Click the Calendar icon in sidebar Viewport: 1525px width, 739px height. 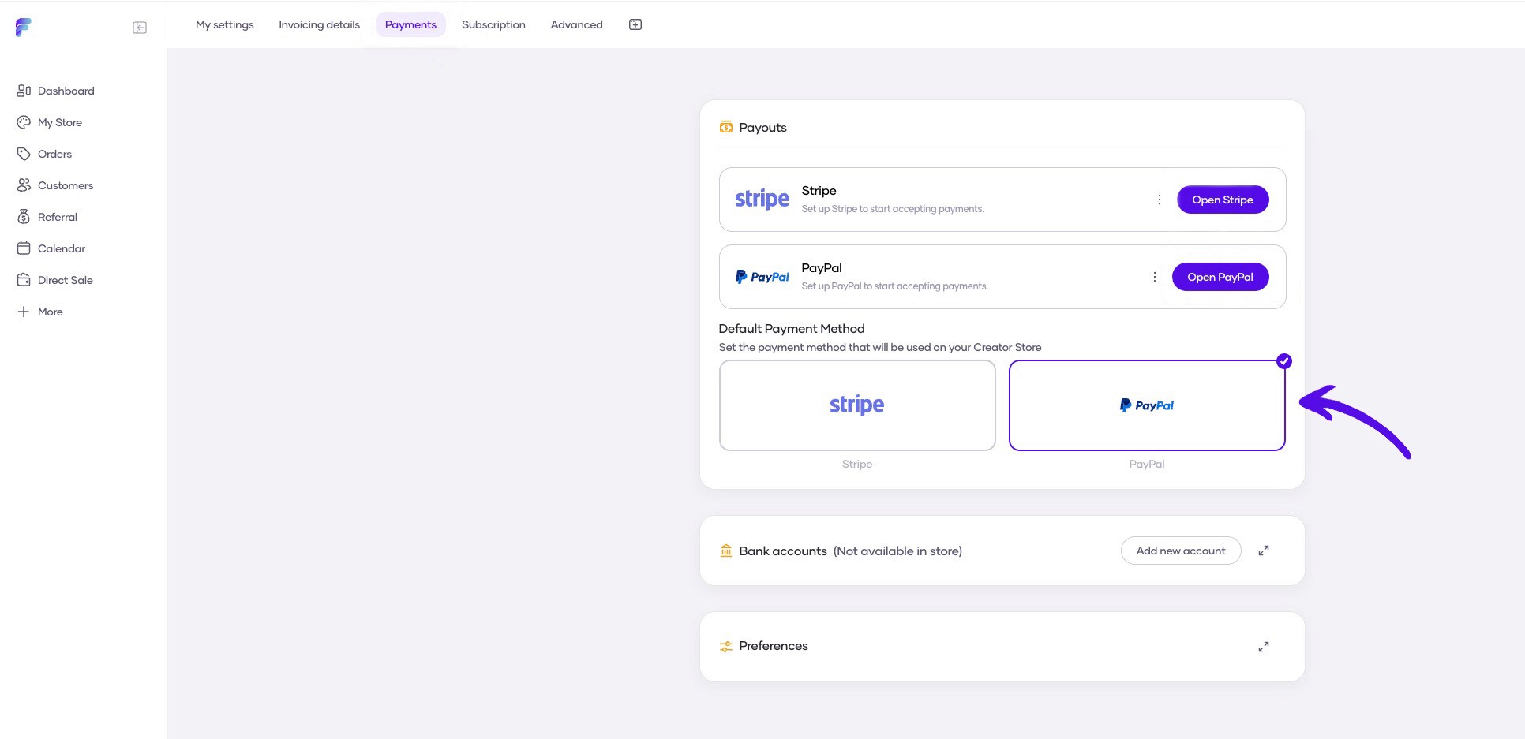pos(24,248)
